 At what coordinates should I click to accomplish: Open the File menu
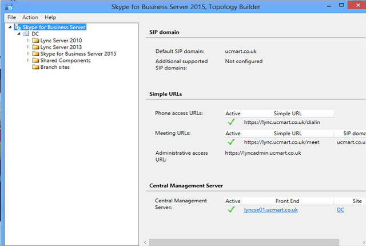point(11,17)
